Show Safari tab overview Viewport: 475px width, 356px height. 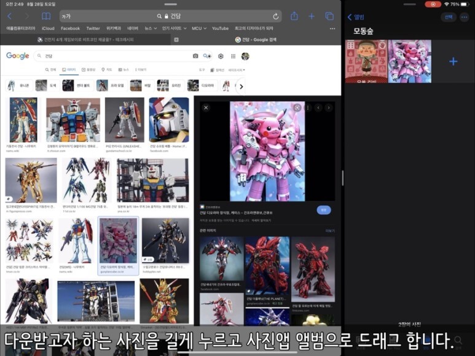point(329,17)
